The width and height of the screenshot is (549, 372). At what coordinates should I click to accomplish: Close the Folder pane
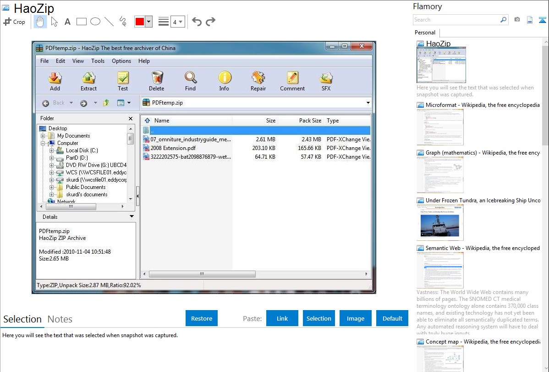131,118
